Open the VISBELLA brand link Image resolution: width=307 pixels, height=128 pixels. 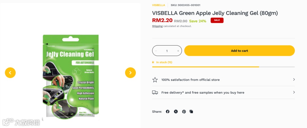[x=159, y=5]
